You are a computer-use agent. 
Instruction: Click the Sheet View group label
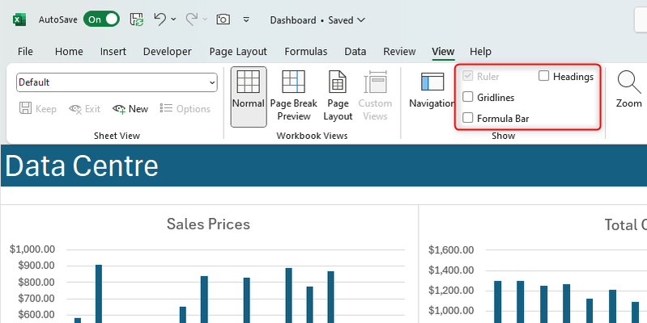(x=117, y=136)
